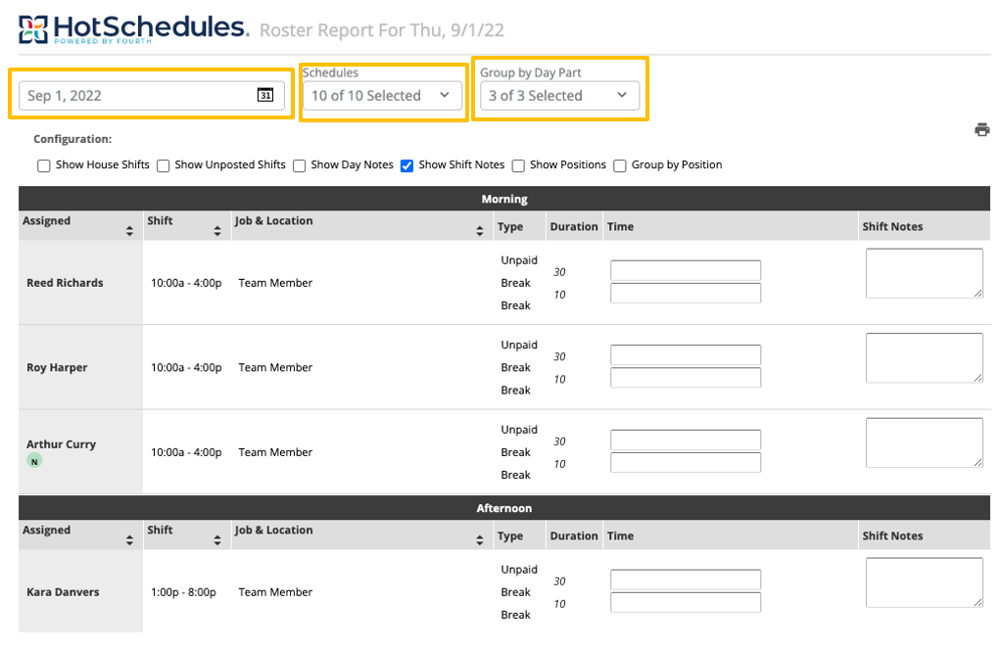Select the Reed Richards name cell
The width and height of the screenshot is (1003, 649).
tap(80, 283)
